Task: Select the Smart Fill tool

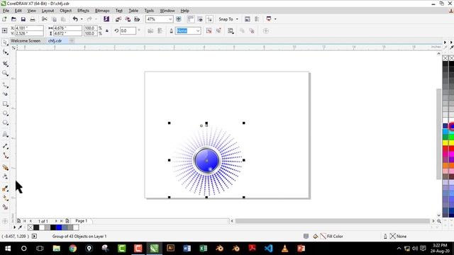Action: 5,207
